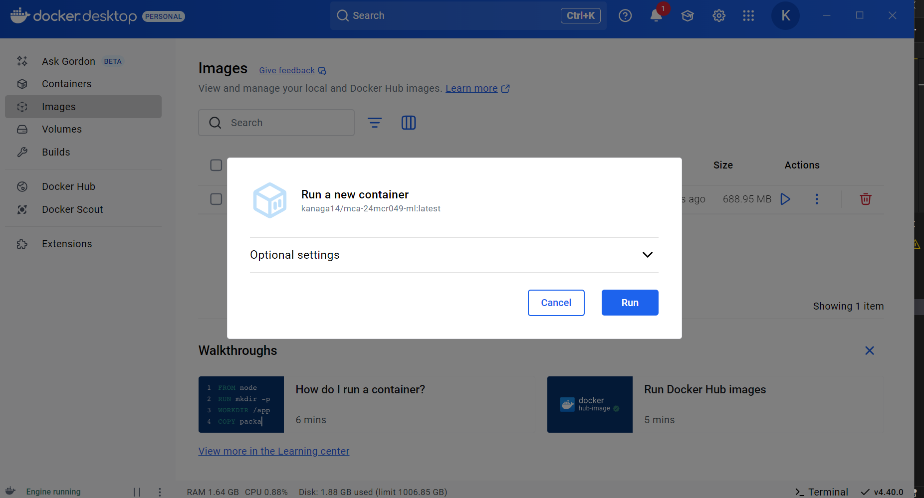924x498 pixels.
Task: Open the notifications bell
Action: click(656, 15)
